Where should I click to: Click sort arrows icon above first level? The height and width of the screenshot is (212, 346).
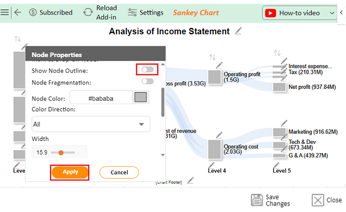pos(18,39)
